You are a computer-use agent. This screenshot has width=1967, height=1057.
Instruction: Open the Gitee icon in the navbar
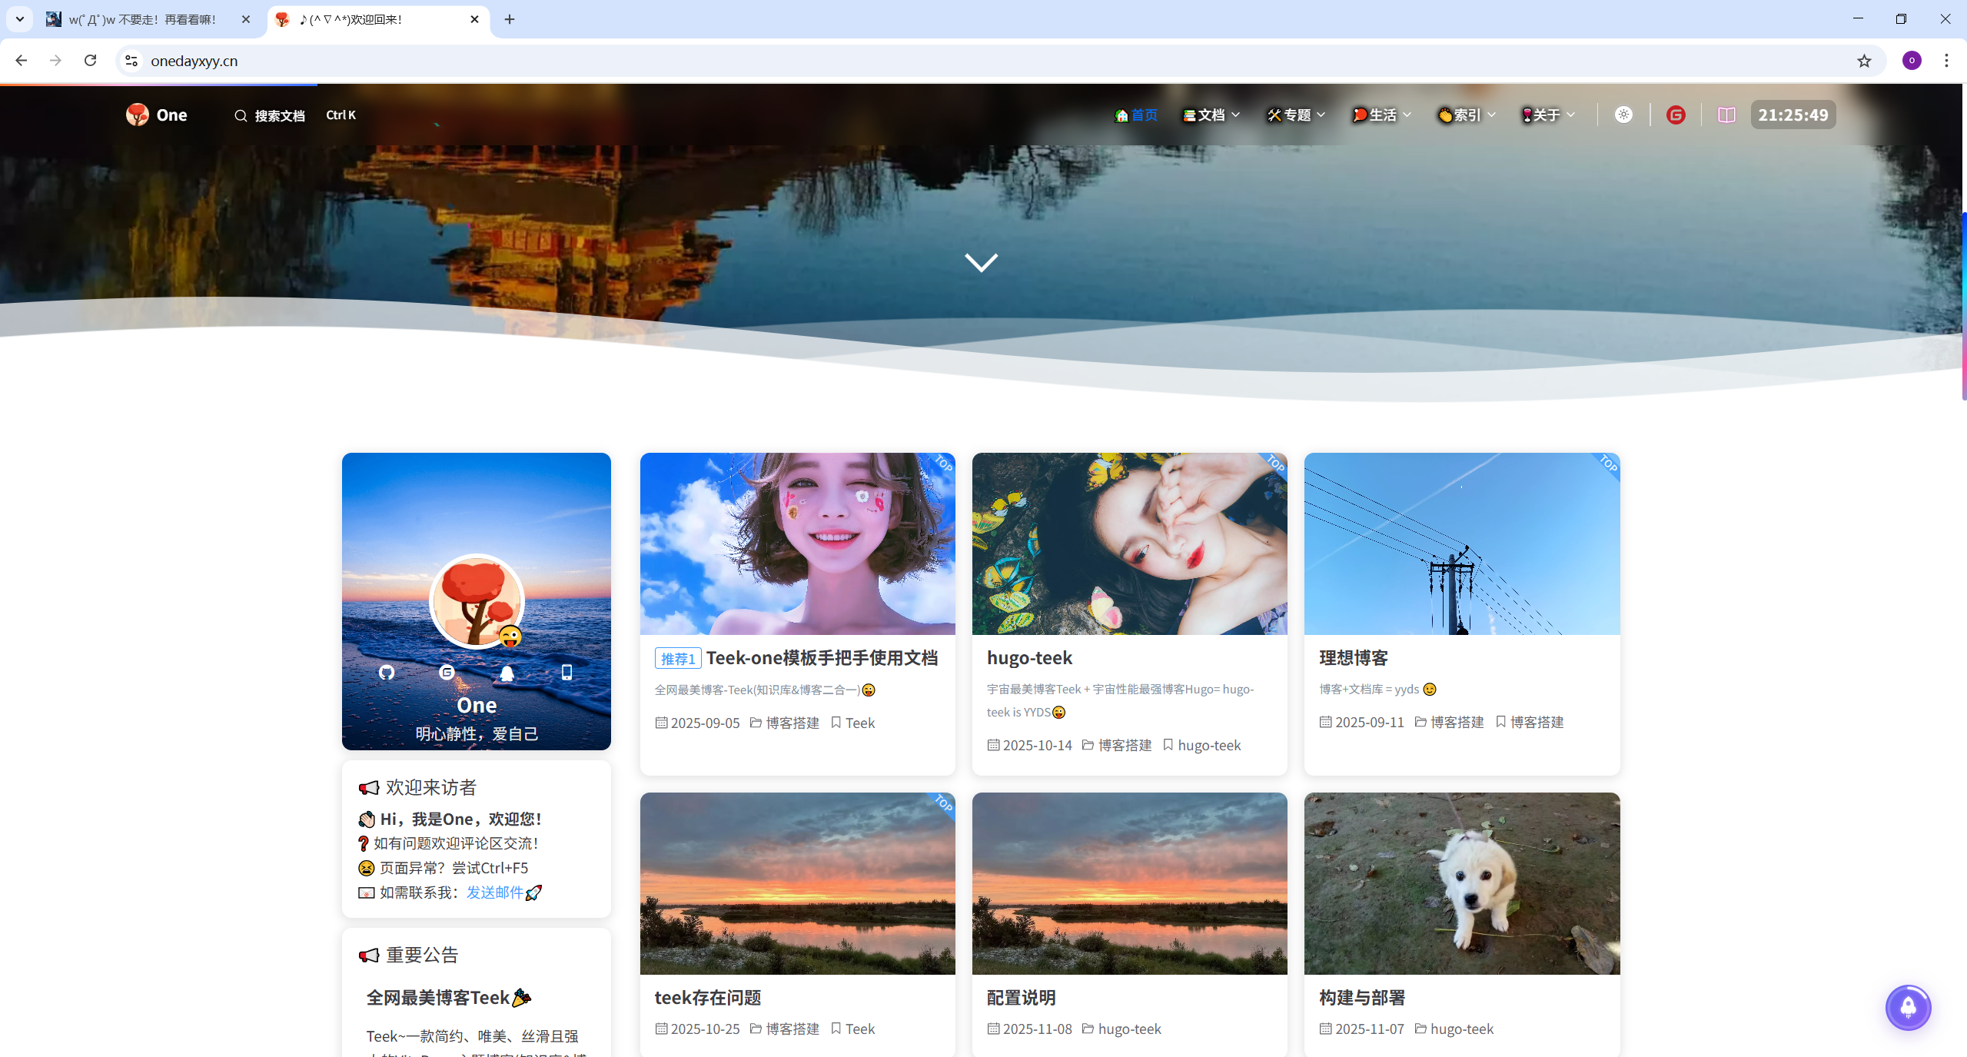click(x=1676, y=115)
